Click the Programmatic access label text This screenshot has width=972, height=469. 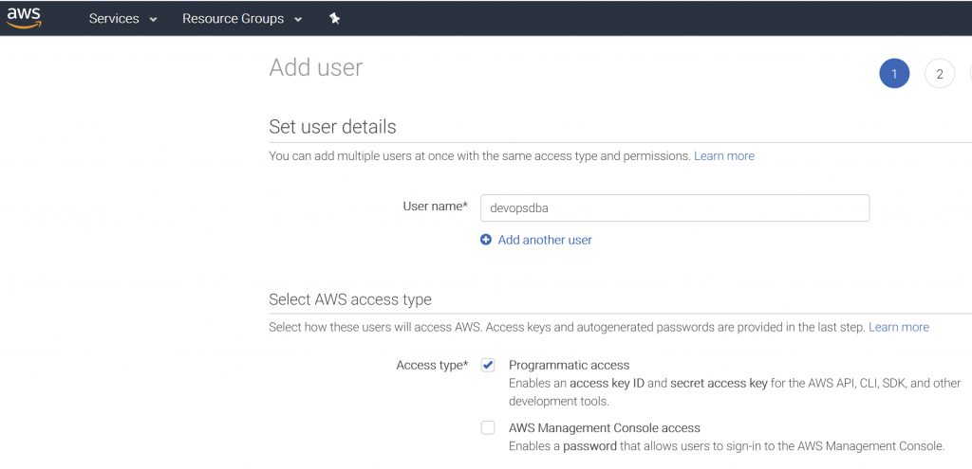(570, 365)
